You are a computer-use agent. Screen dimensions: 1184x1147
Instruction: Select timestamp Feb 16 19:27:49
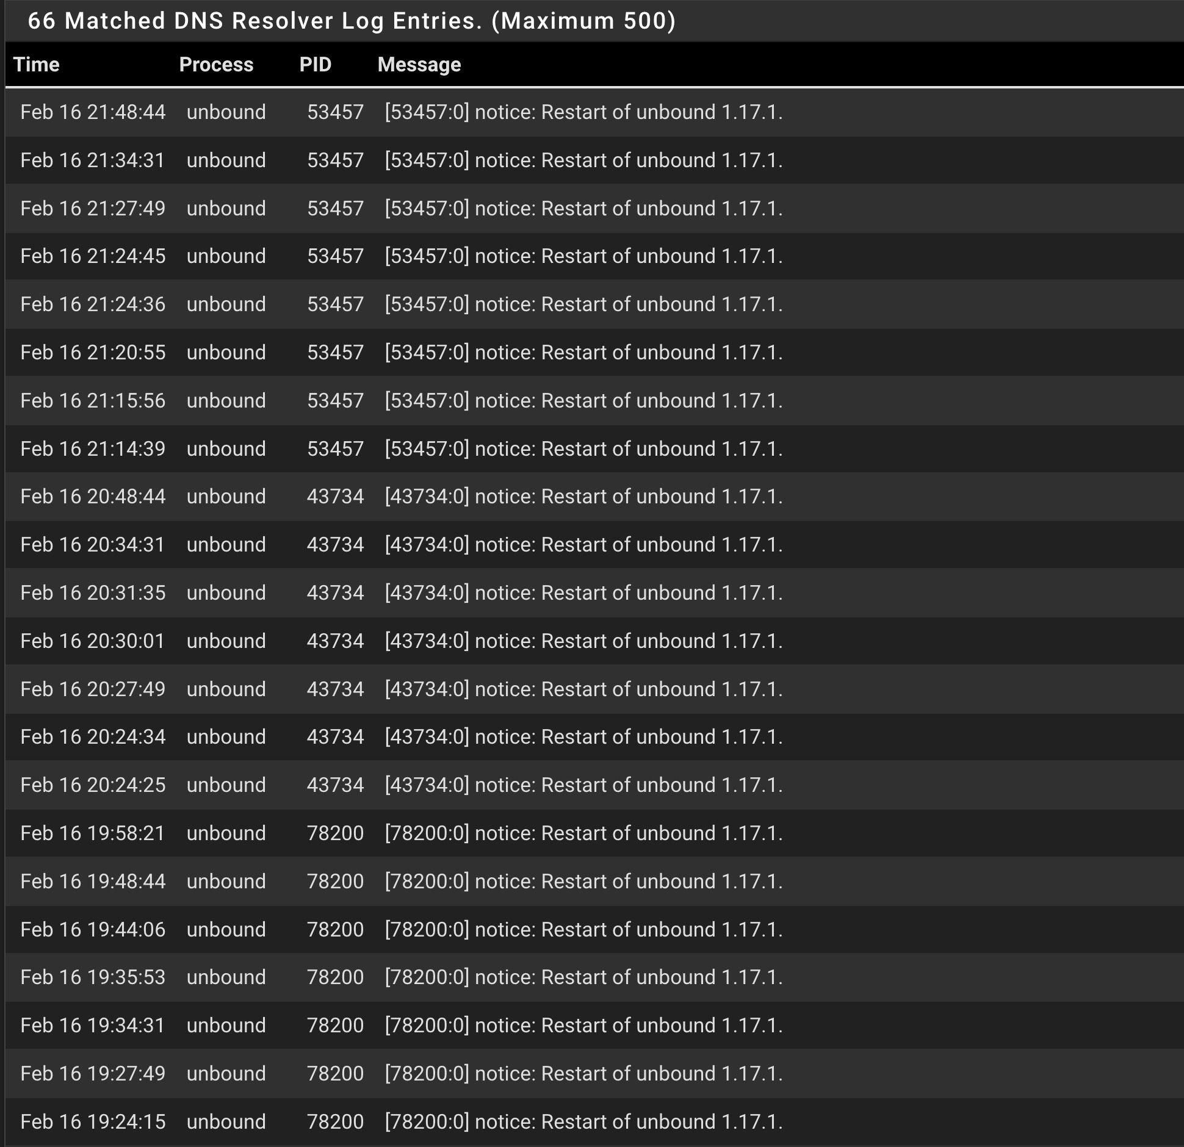click(x=93, y=1074)
